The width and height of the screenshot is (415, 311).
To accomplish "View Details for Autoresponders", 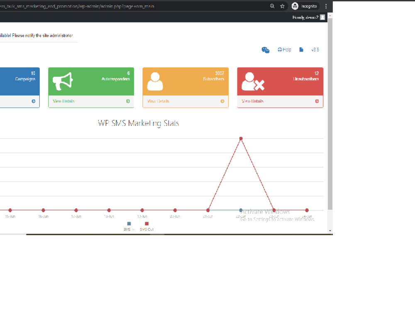I will (x=64, y=101).
